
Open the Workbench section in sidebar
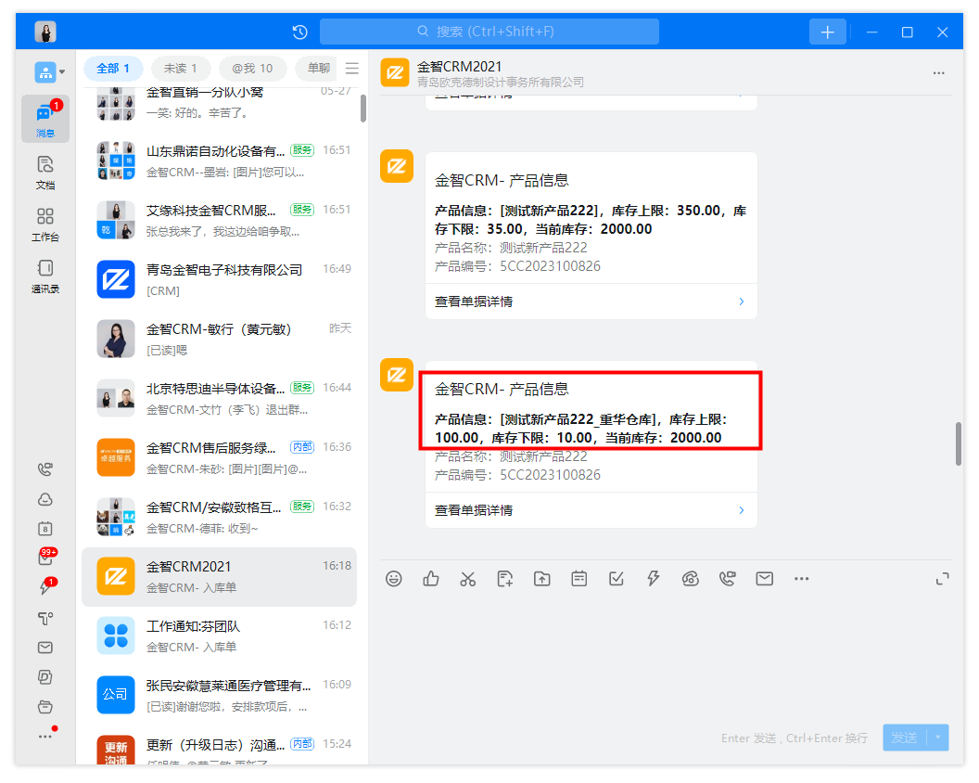click(44, 224)
